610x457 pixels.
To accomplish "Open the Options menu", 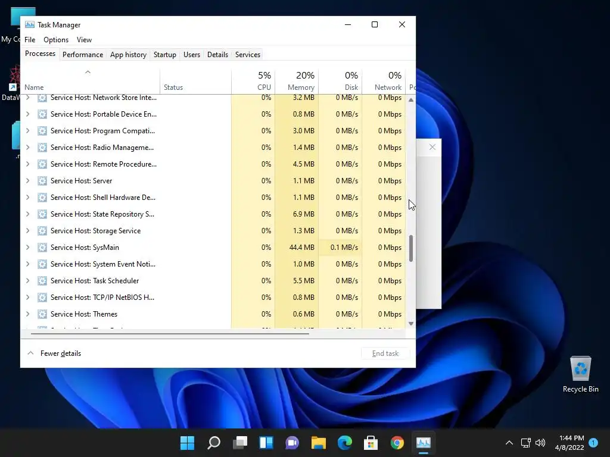I will (x=56, y=40).
